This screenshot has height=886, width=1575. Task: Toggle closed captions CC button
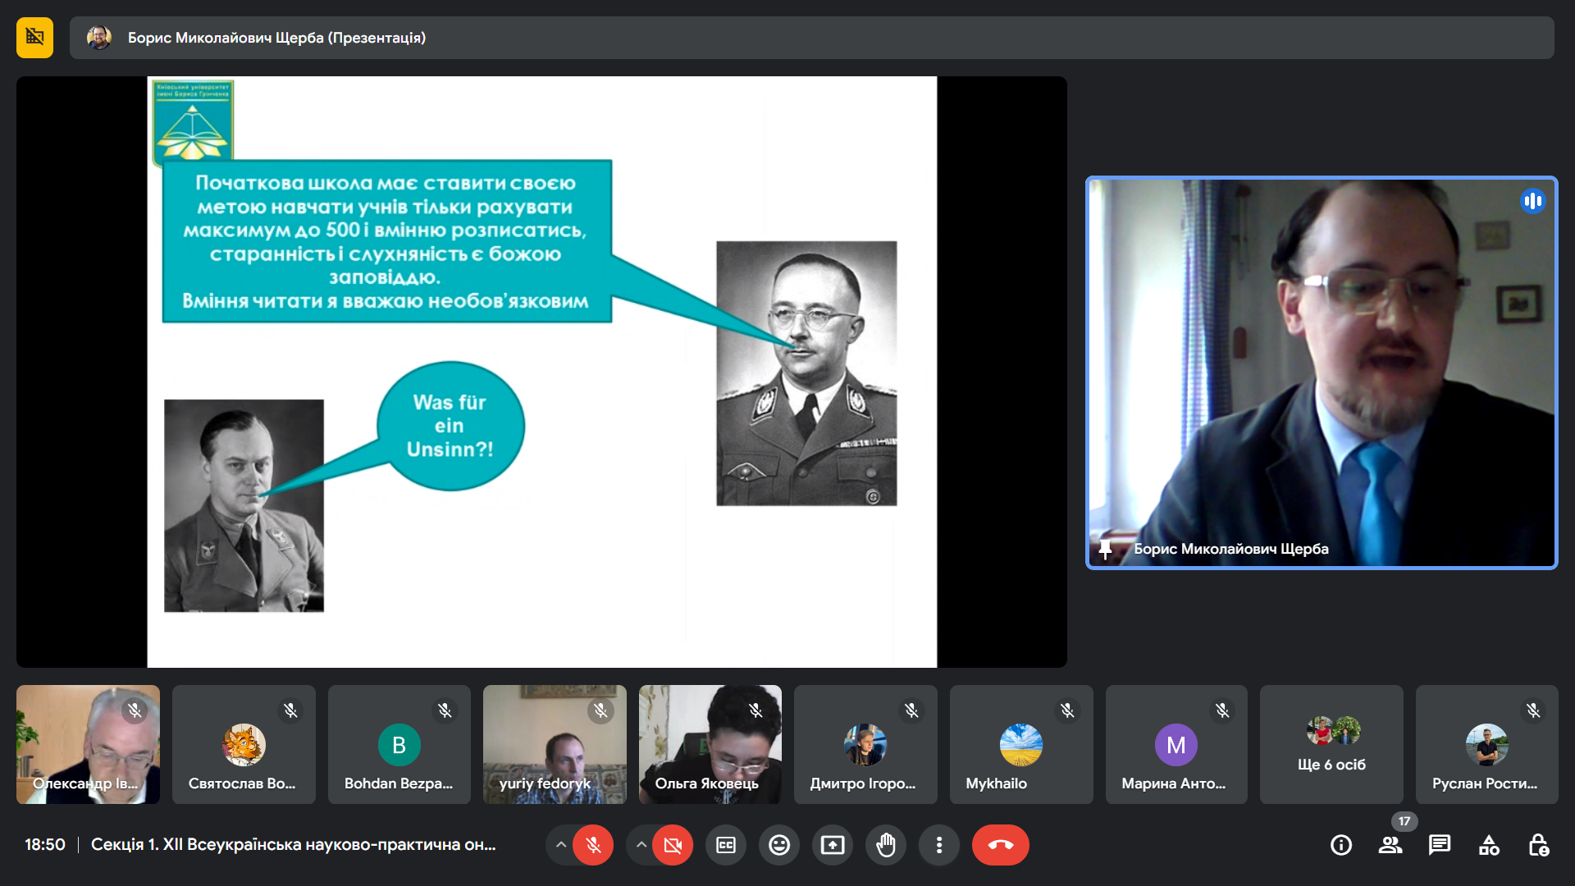coord(726,845)
